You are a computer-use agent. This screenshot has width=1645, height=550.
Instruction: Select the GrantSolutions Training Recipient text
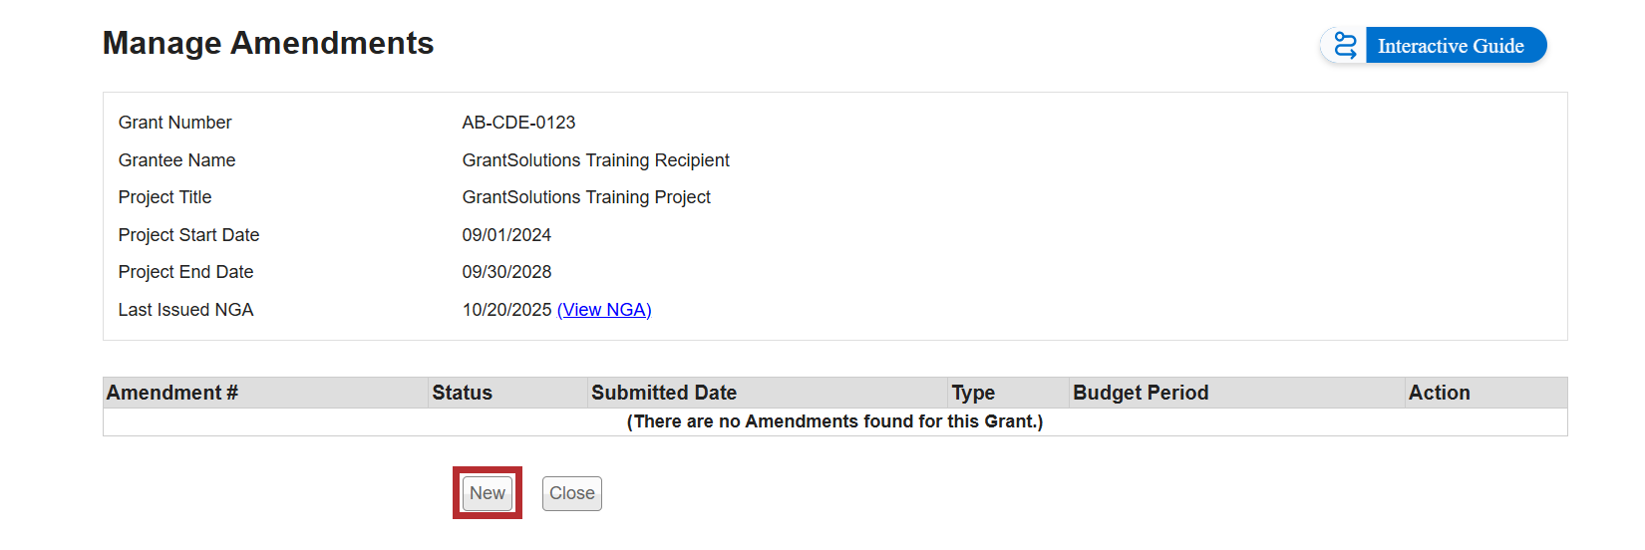[595, 160]
